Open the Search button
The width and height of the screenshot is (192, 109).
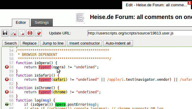point(10,43)
